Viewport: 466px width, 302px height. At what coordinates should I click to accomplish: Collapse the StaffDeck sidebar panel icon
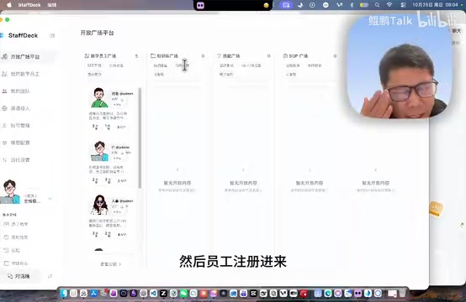point(52,35)
